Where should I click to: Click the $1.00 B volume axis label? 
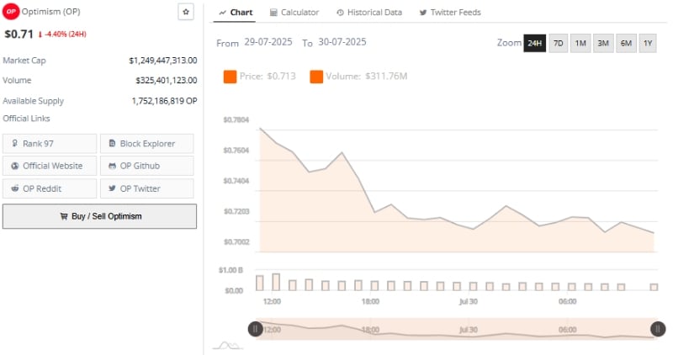[230, 270]
